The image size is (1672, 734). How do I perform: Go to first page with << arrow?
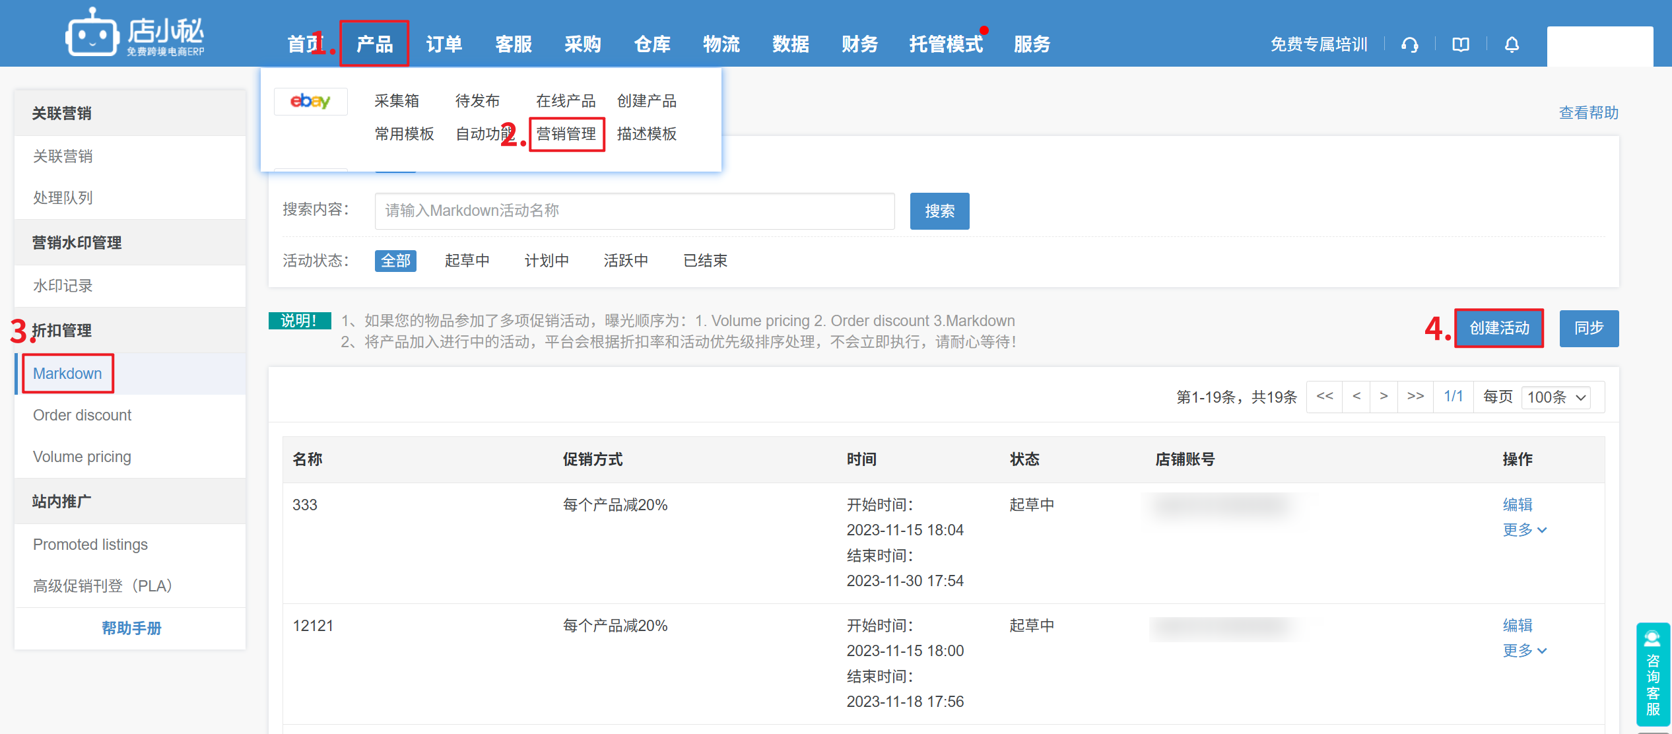click(x=1324, y=397)
